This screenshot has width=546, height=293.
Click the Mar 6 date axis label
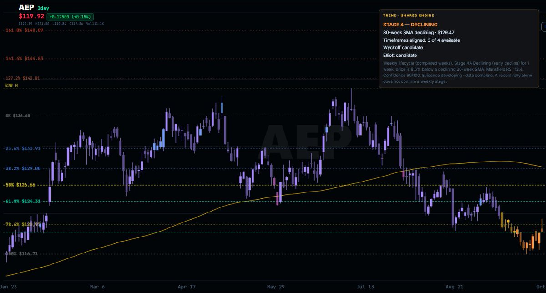point(97,287)
